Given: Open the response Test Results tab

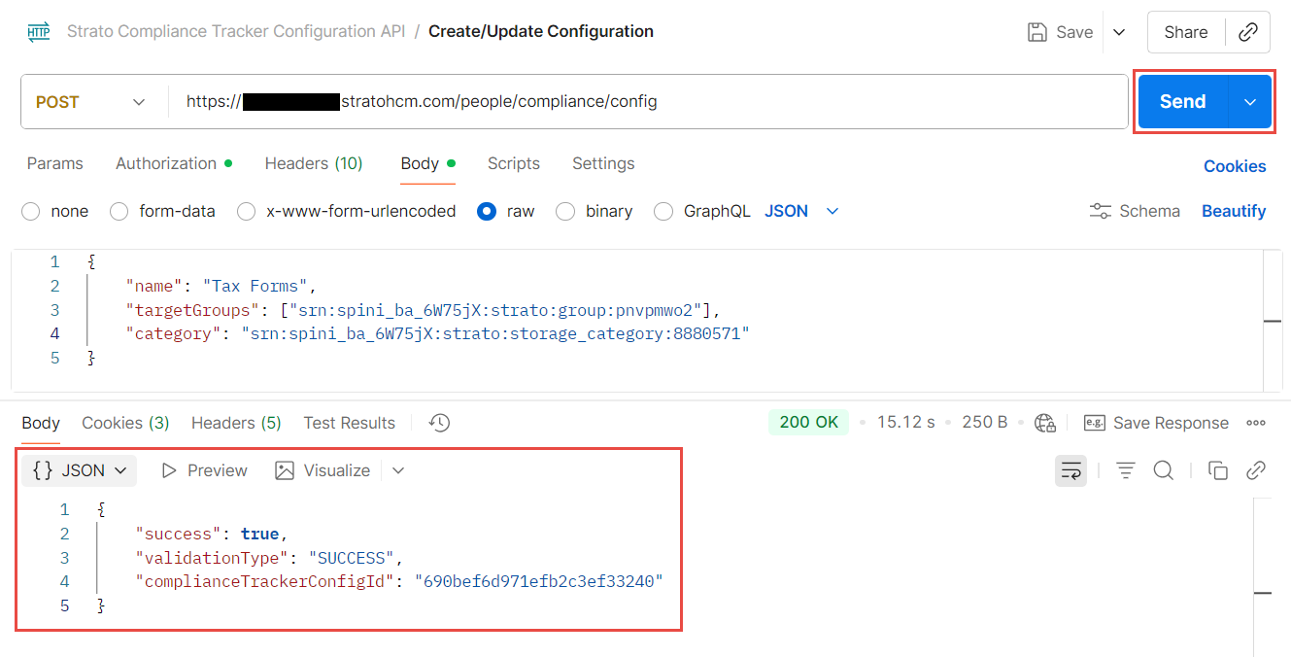Looking at the screenshot, I should click(x=349, y=423).
